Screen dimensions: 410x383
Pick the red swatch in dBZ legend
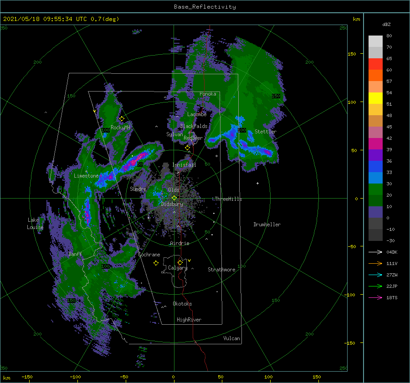(x=375, y=64)
